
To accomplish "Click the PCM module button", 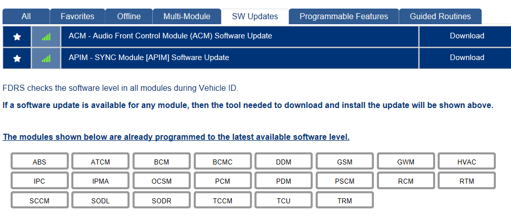I will pyautogui.click(x=223, y=181).
